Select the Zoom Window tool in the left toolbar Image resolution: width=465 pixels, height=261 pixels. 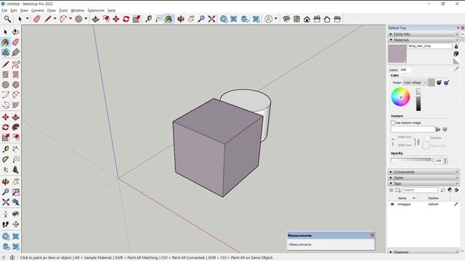pos(16,191)
